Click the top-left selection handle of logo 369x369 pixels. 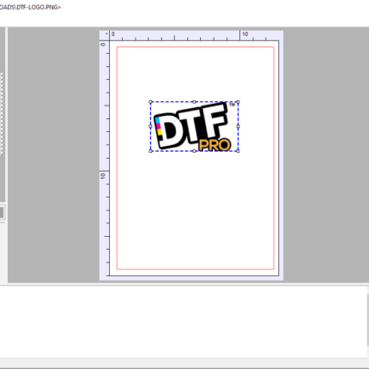151,102
